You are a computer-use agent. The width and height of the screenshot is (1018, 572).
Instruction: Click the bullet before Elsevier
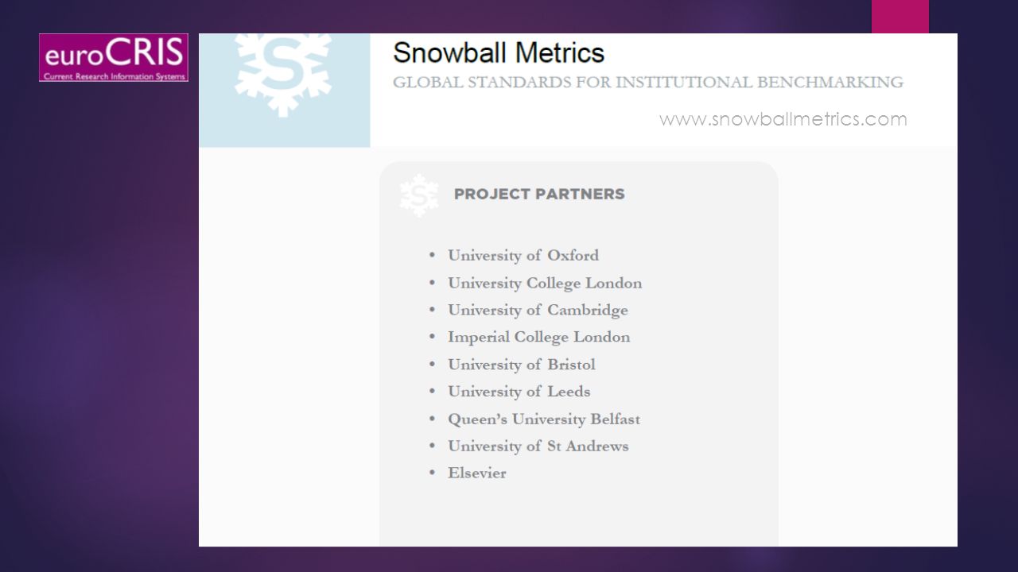click(x=432, y=473)
